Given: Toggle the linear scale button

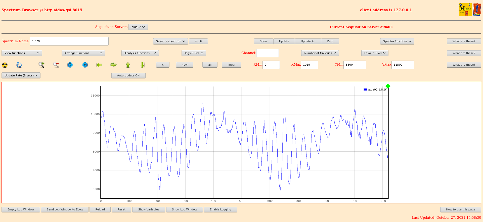Looking at the screenshot, I should coord(231,65).
